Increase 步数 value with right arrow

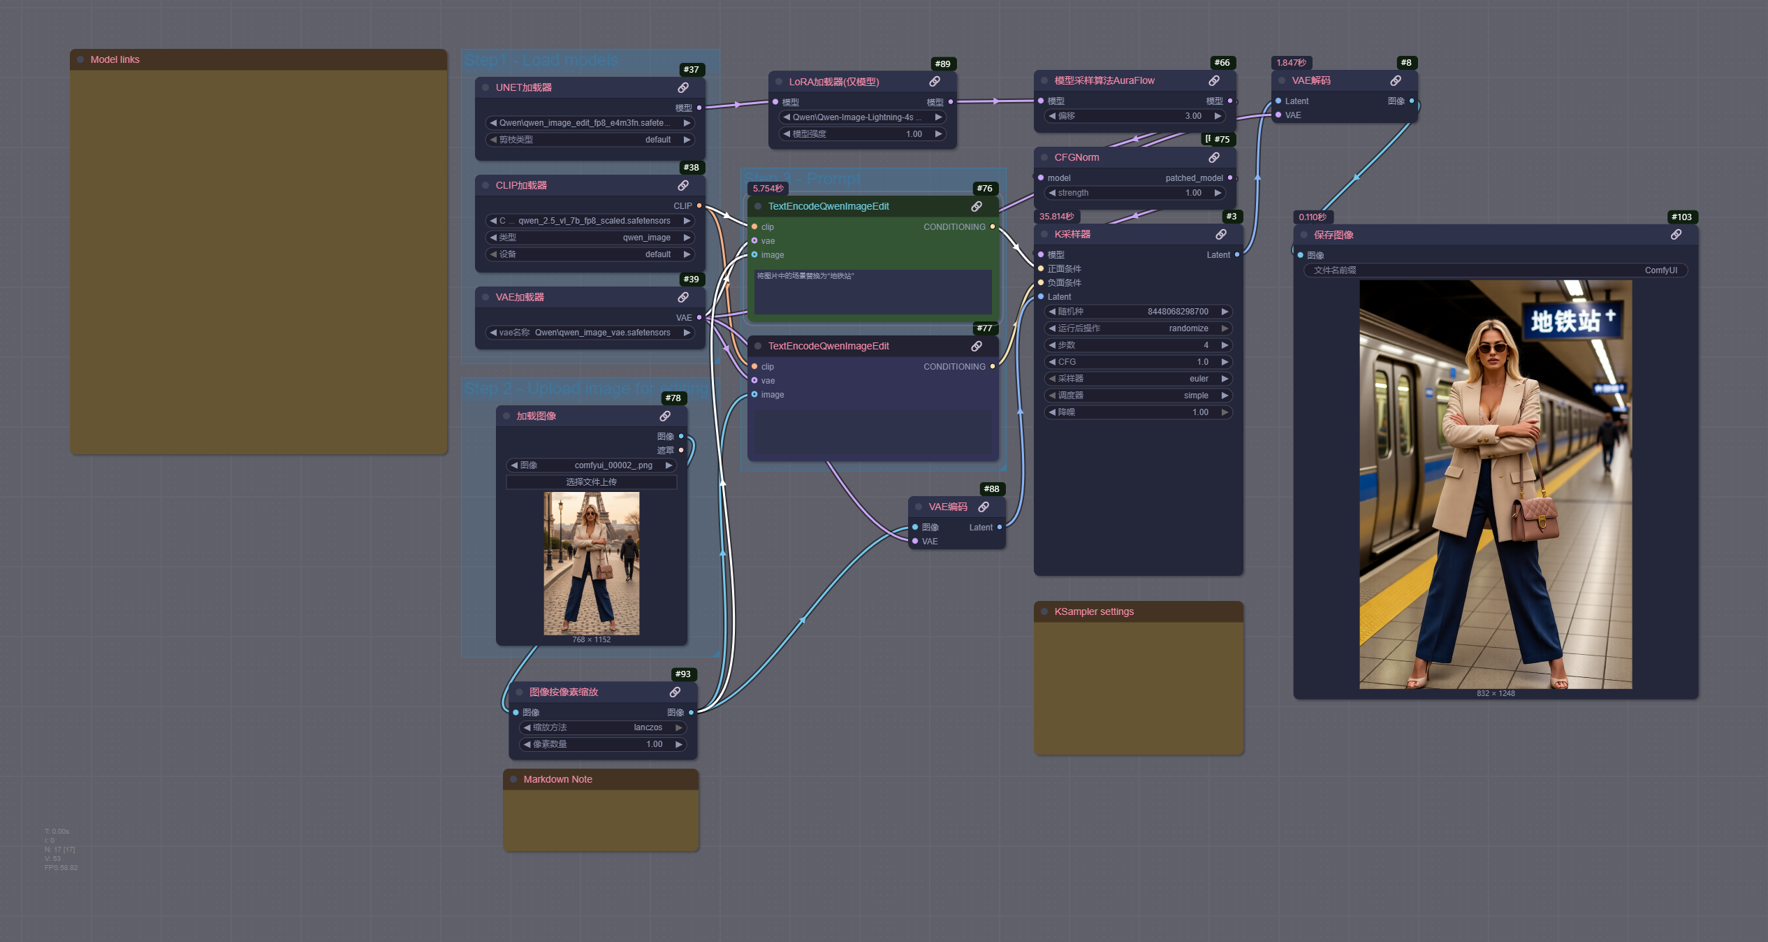pos(1225,345)
